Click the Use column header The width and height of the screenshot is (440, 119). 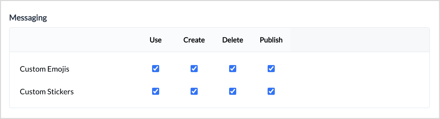pos(156,40)
